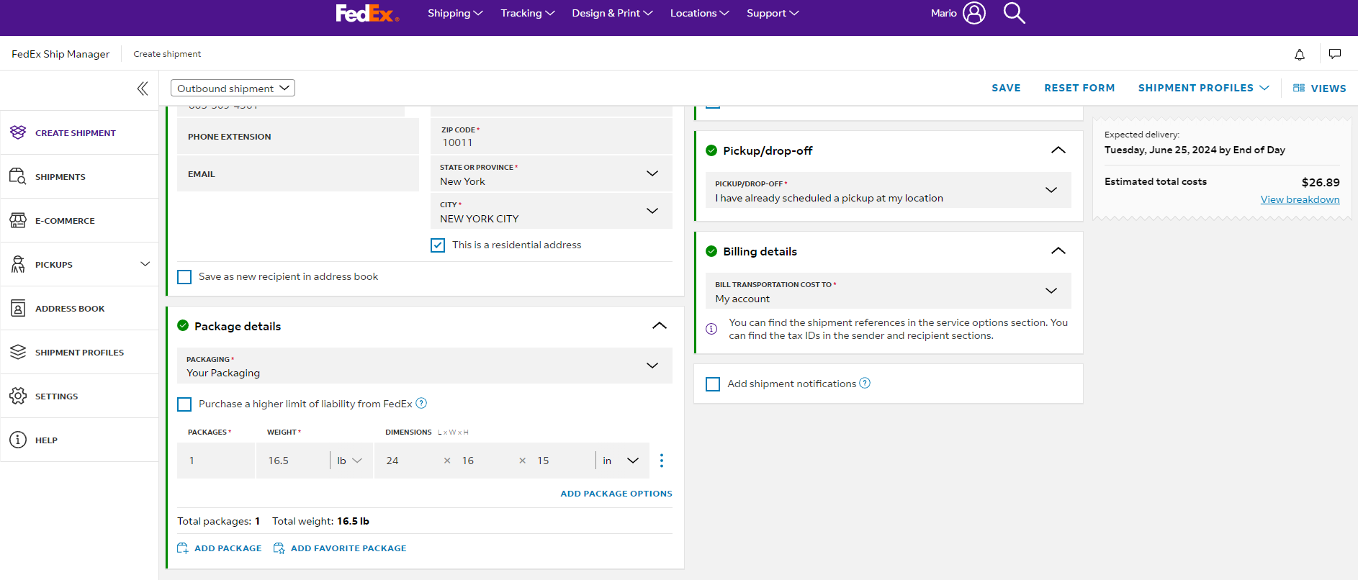The image size is (1358, 580).
Task: Check Save as new recipient checkbox
Action: [x=184, y=277]
